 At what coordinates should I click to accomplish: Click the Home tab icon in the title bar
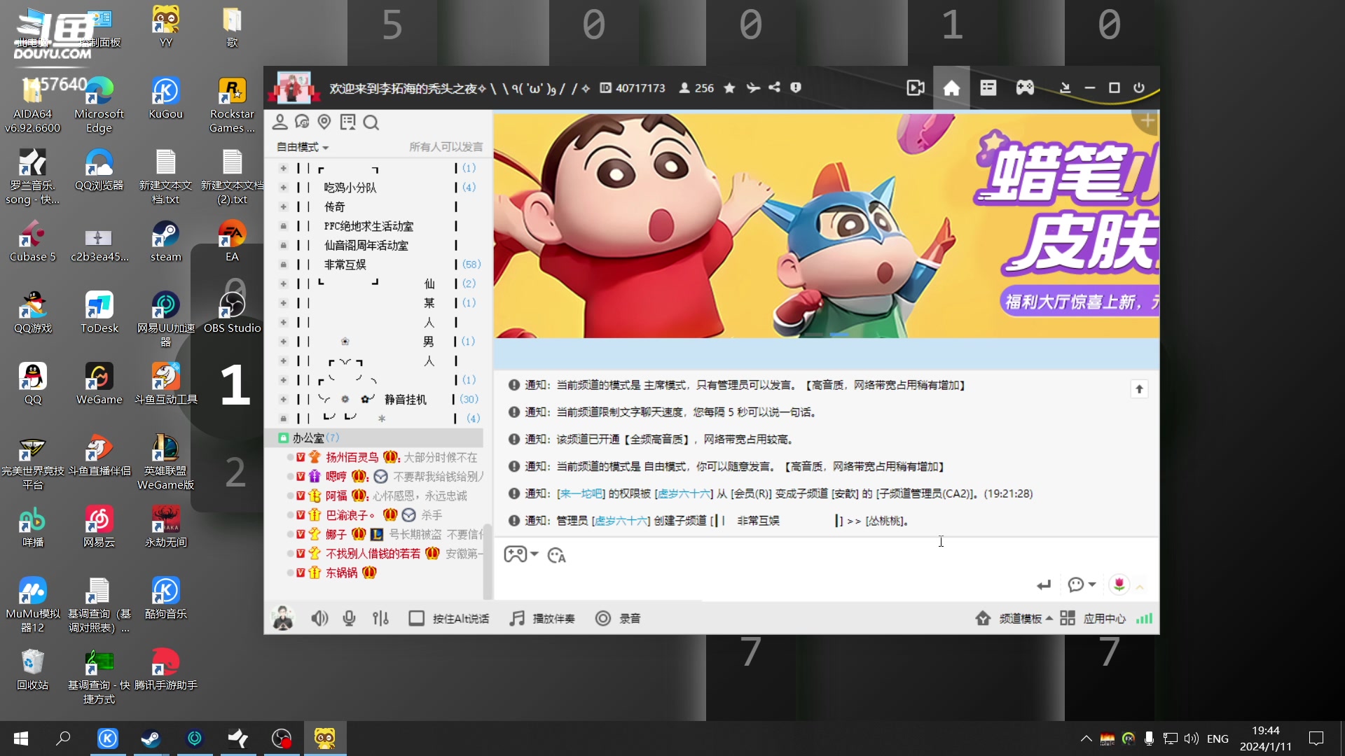[951, 87]
